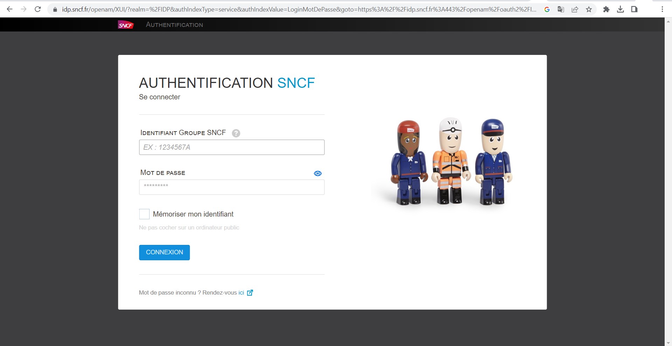Focus the Identifiant Groupe SNCF input field
This screenshot has height=346, width=672.
click(x=231, y=147)
